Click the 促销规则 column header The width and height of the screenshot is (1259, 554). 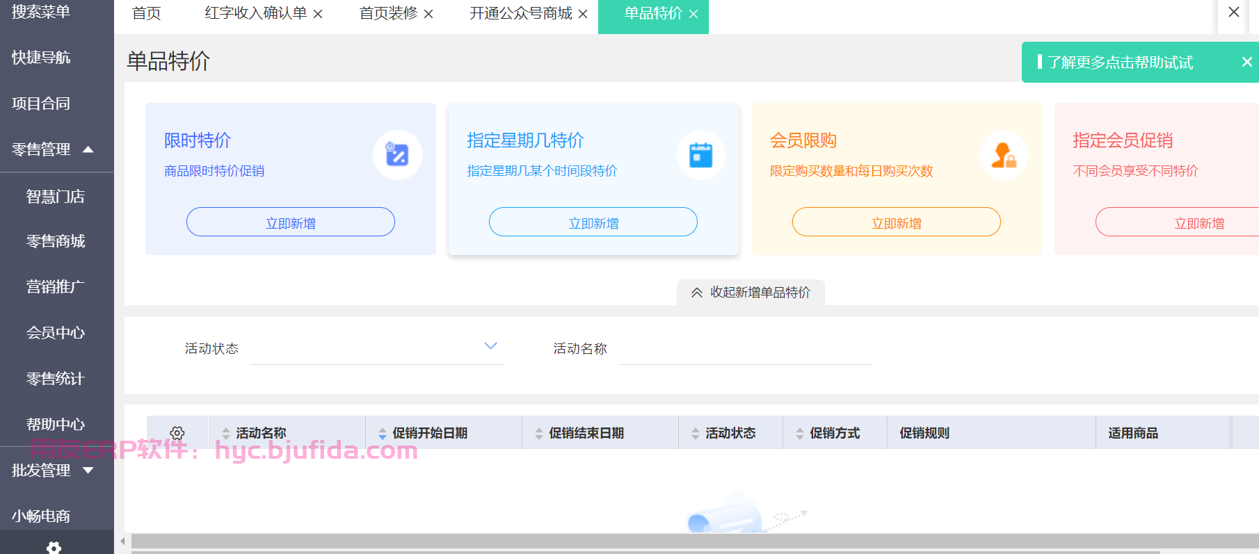[924, 433]
